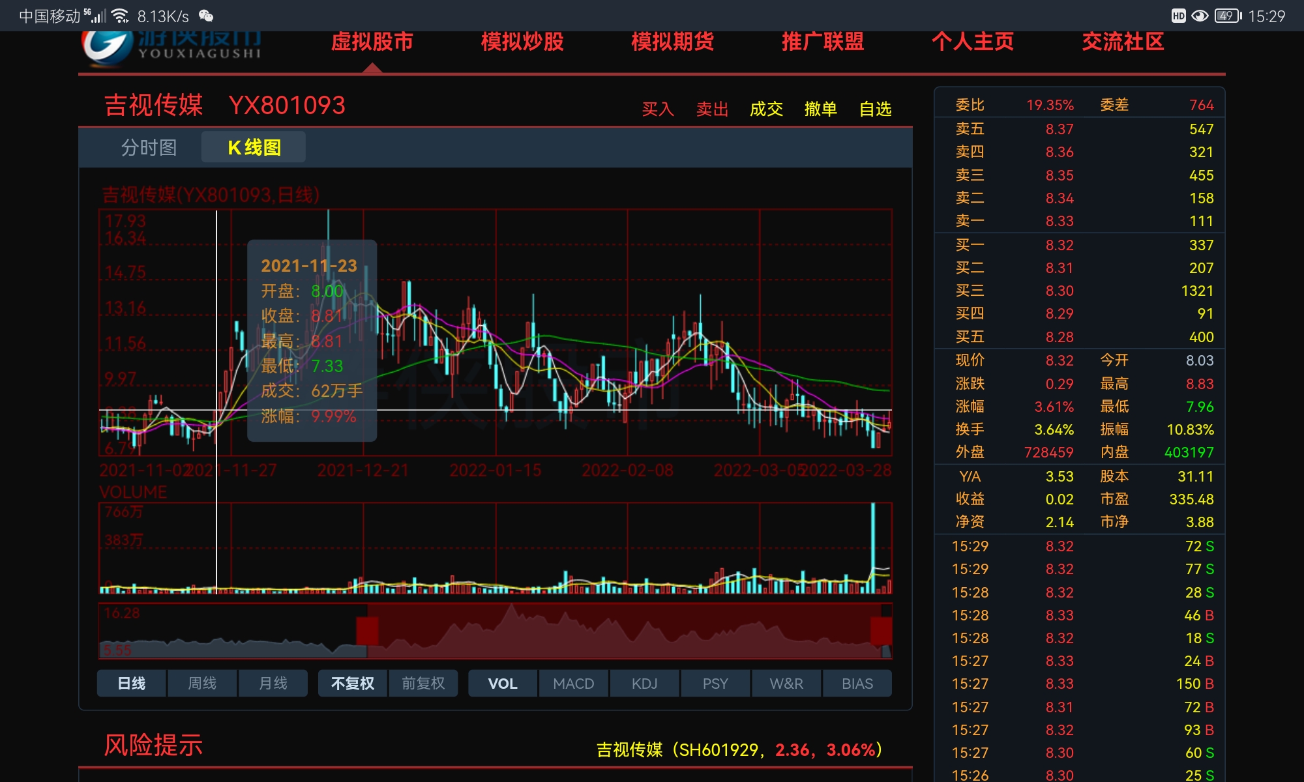Click the 2021-11-23 tooltip date
The width and height of the screenshot is (1304, 782).
point(309,265)
